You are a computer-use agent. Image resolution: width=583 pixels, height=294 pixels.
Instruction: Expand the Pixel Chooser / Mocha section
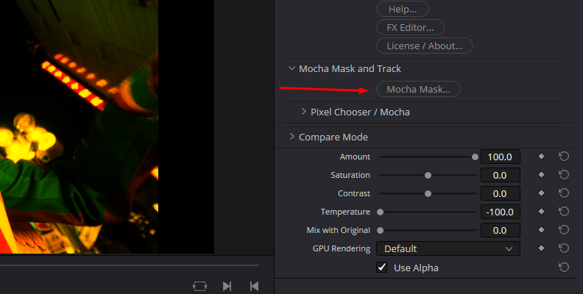click(304, 112)
